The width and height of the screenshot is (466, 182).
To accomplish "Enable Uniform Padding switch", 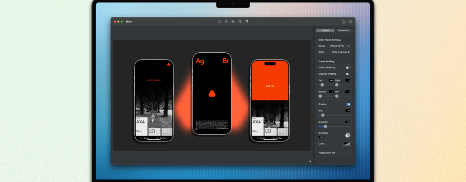I will [x=348, y=67].
